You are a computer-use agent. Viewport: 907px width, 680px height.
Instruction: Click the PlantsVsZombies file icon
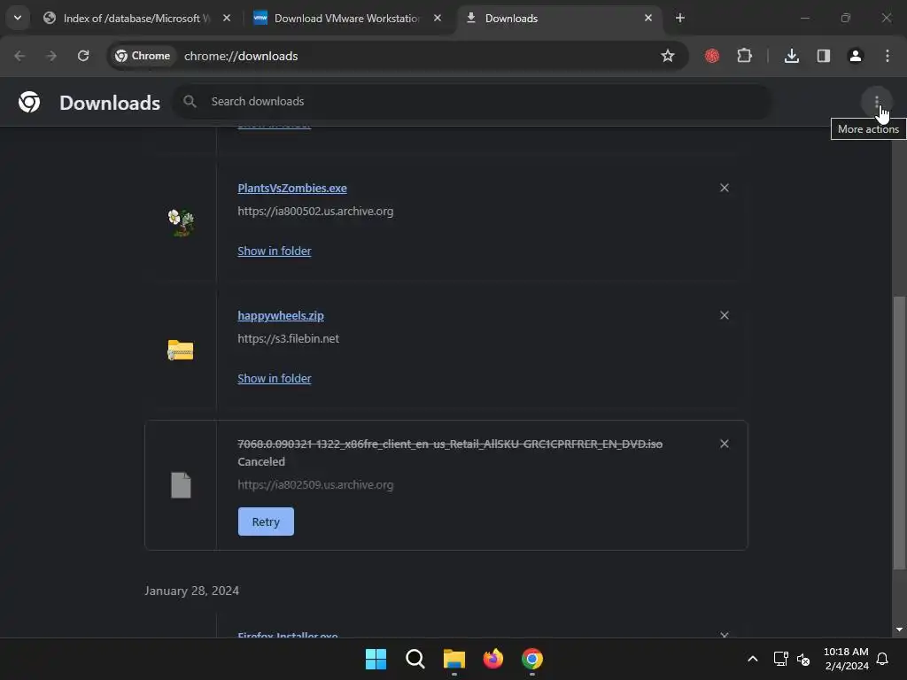pos(181,222)
